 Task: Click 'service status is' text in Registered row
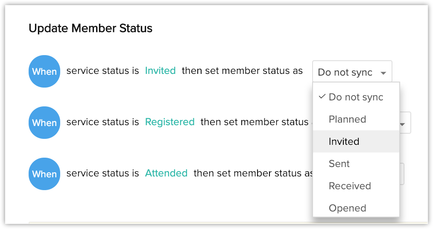102,122
